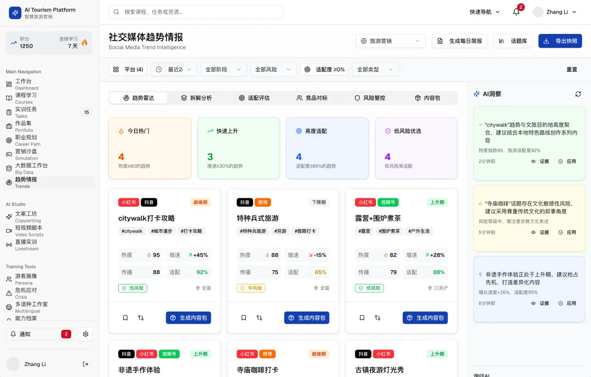Apply the 非遗手作体验 insight with 应用
Screen dimensions: 591x377
tap(567, 303)
